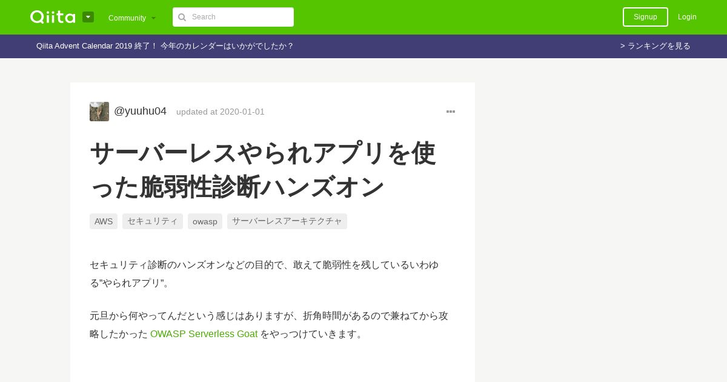Open the Advent Calendar 2019 banner text

[x=165, y=46]
